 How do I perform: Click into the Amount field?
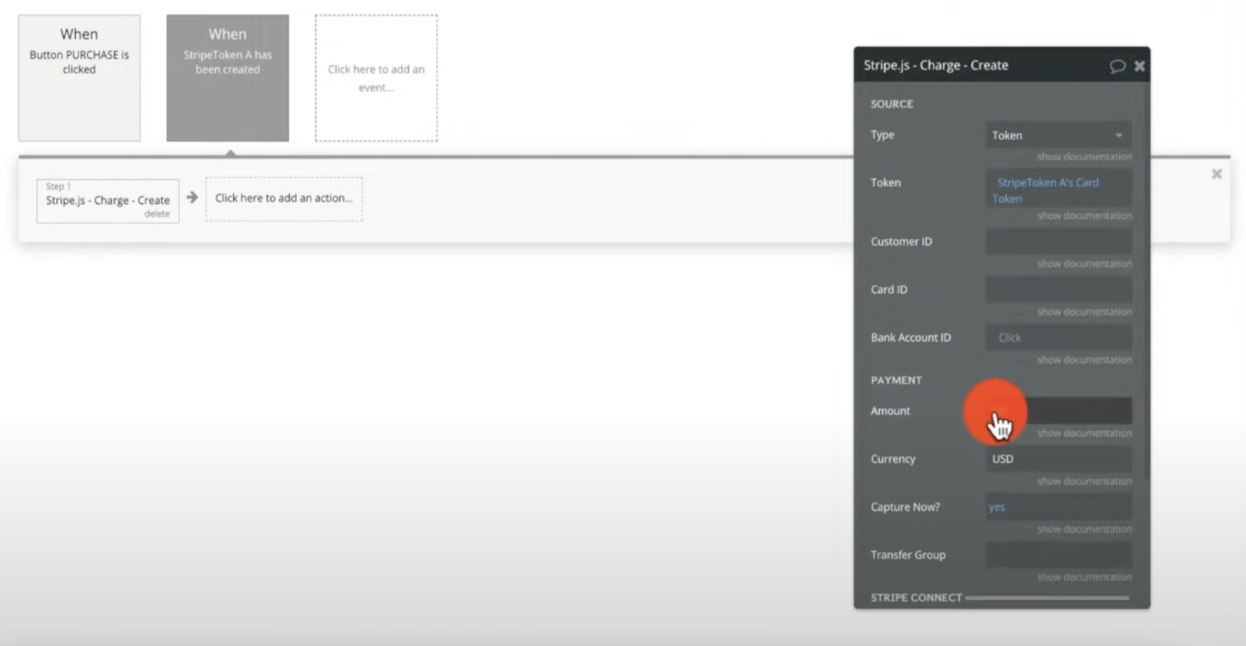(1078, 411)
